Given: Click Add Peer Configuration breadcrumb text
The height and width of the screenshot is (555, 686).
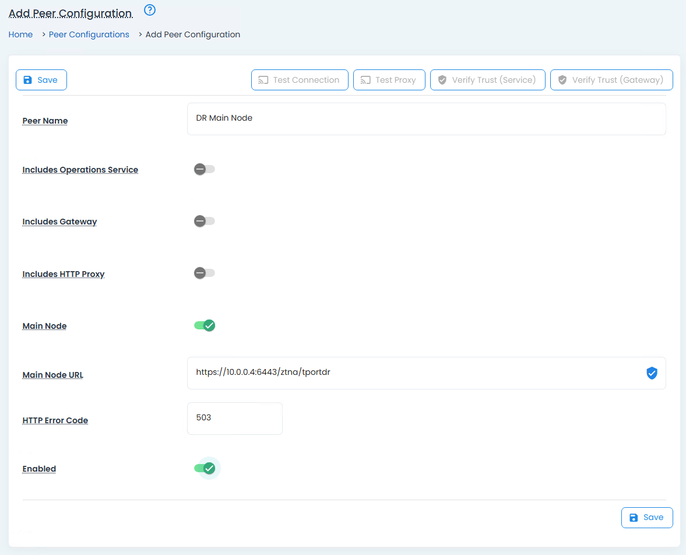Looking at the screenshot, I should click(192, 34).
